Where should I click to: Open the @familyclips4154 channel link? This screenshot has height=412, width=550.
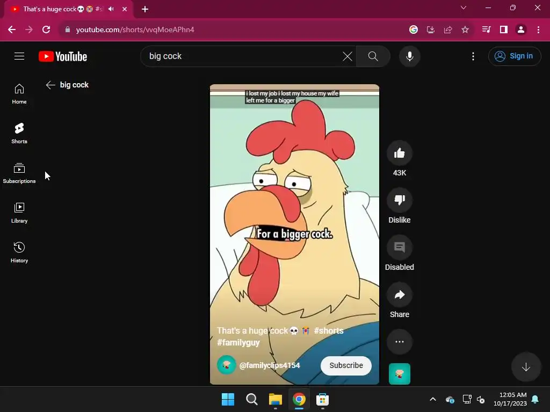(x=270, y=365)
